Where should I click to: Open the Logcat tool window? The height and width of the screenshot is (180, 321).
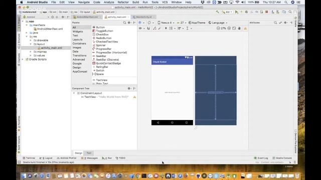pyautogui.click(x=46, y=158)
